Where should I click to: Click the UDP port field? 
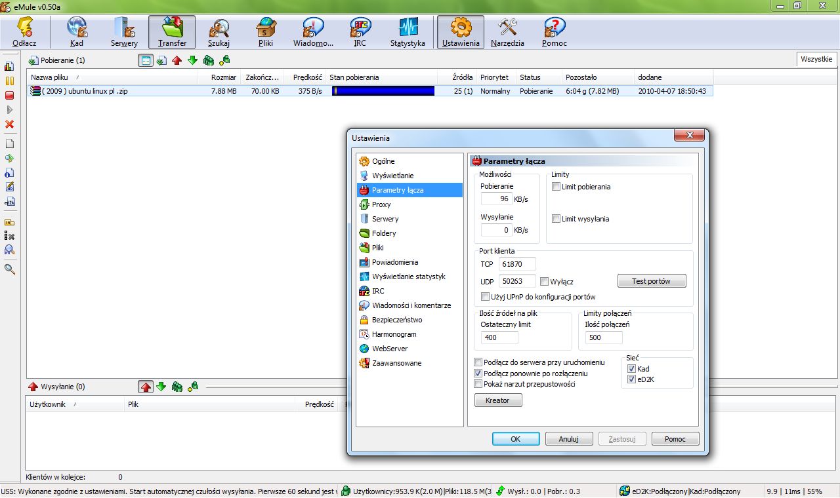[x=517, y=281]
